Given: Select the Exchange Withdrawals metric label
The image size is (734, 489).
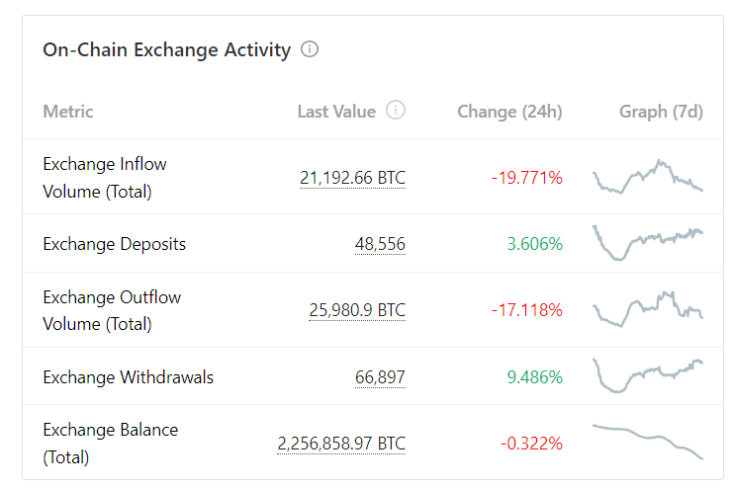Looking at the screenshot, I should coord(129,377).
